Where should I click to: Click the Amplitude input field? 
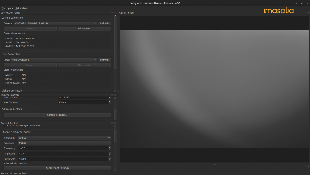63,154
